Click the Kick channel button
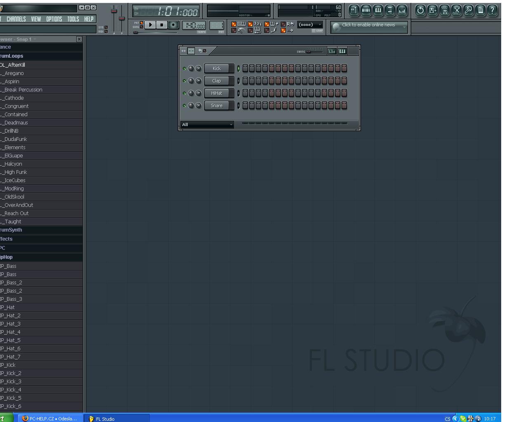Viewport: 528px width, 422px height. (x=217, y=68)
